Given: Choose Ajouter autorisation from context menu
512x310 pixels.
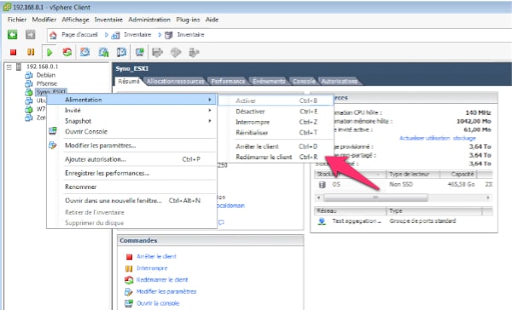Looking at the screenshot, I should 131,159.
